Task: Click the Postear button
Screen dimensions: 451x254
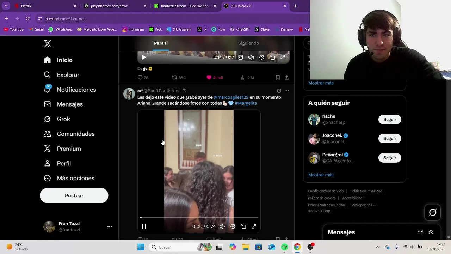Action: (x=74, y=195)
